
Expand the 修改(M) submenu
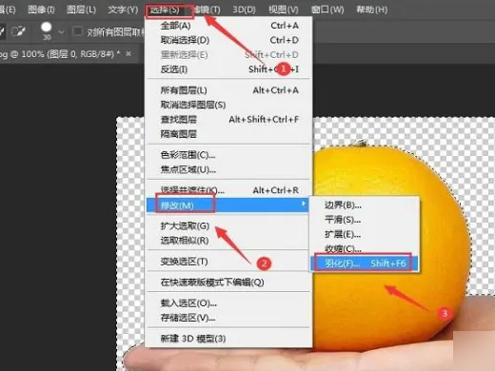pos(228,205)
